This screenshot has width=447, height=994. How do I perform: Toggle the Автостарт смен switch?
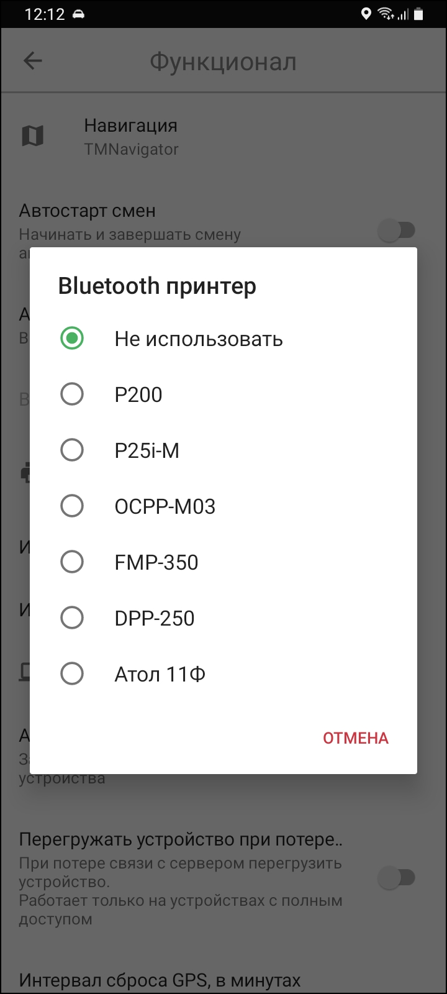(397, 230)
